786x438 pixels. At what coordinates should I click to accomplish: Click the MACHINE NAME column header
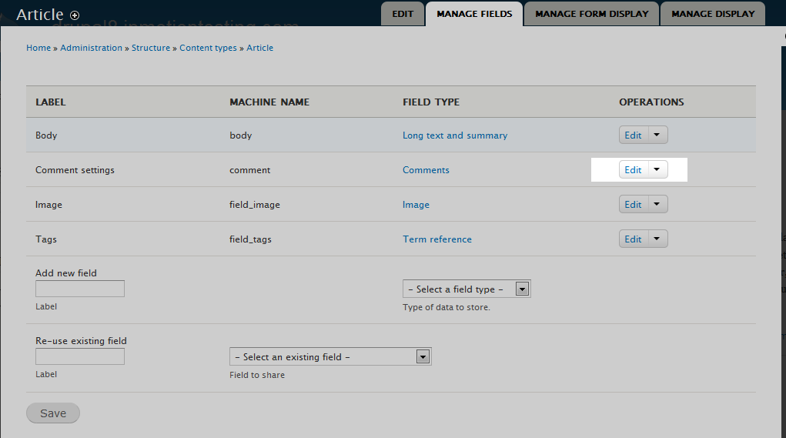[x=269, y=102]
